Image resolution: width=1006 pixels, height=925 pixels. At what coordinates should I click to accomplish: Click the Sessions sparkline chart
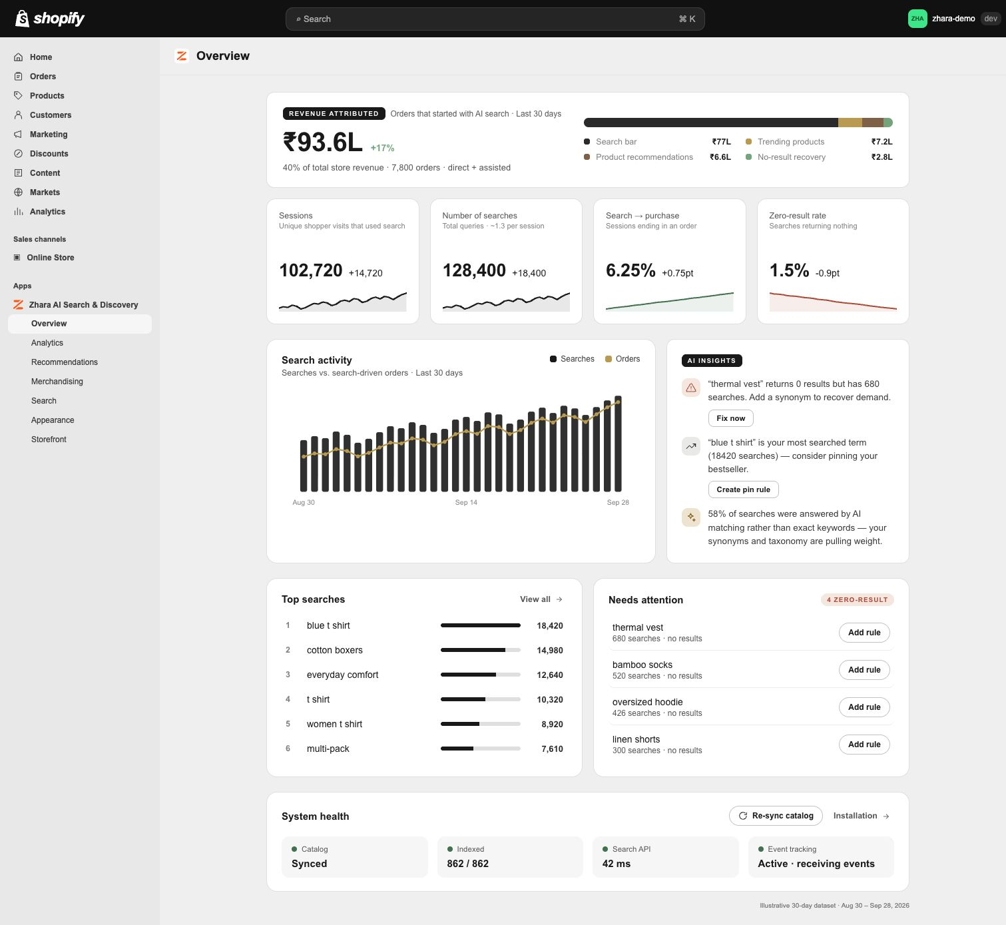tap(342, 302)
